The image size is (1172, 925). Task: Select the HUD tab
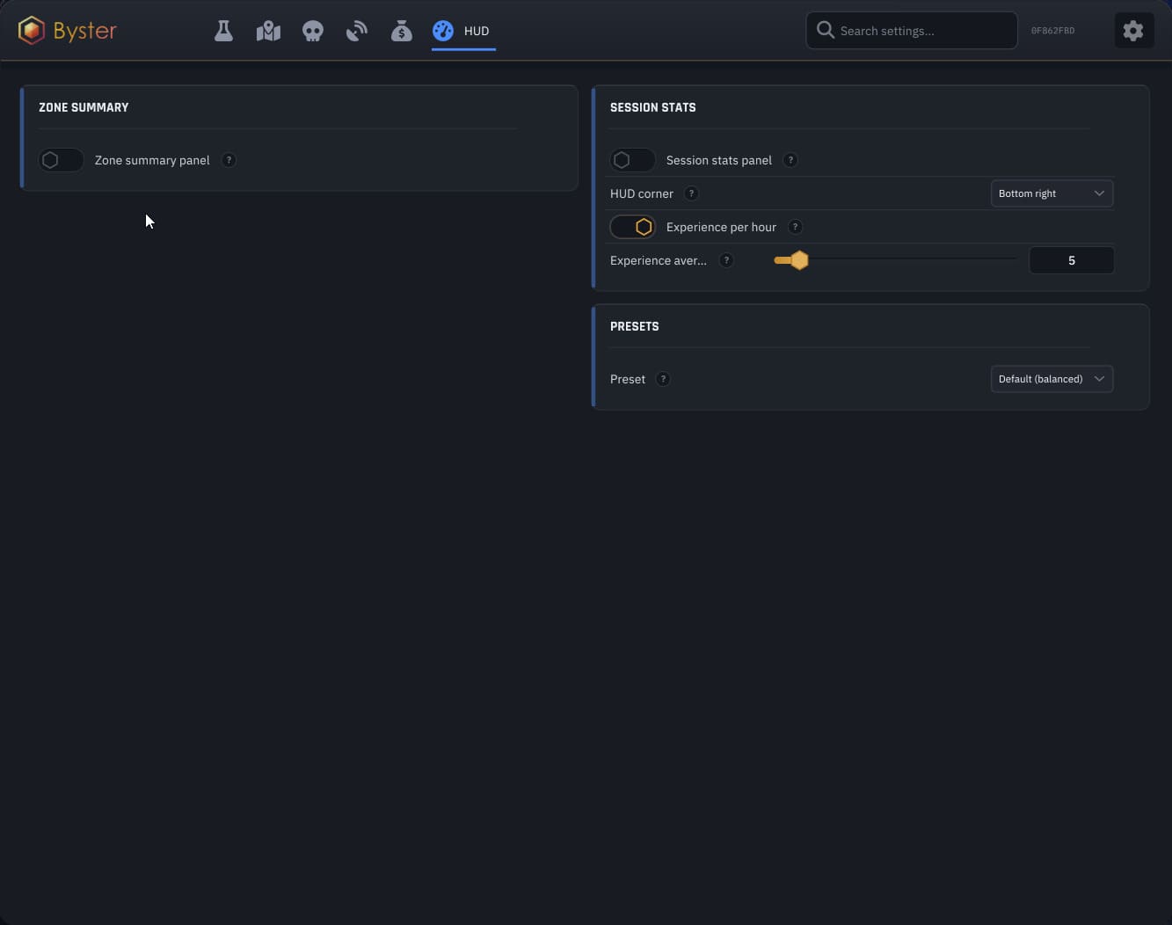coord(463,31)
